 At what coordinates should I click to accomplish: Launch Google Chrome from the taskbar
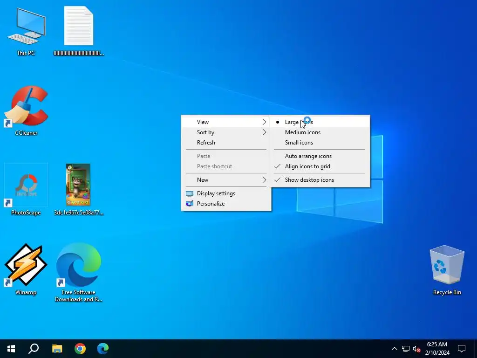(80, 349)
